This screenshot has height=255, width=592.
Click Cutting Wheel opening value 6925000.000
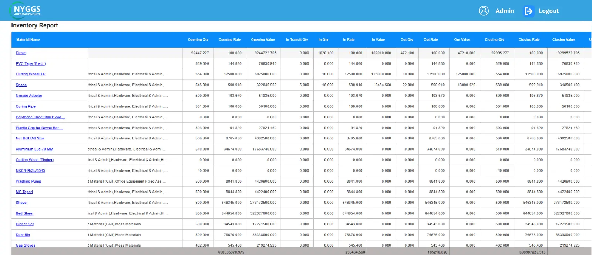[265, 74]
